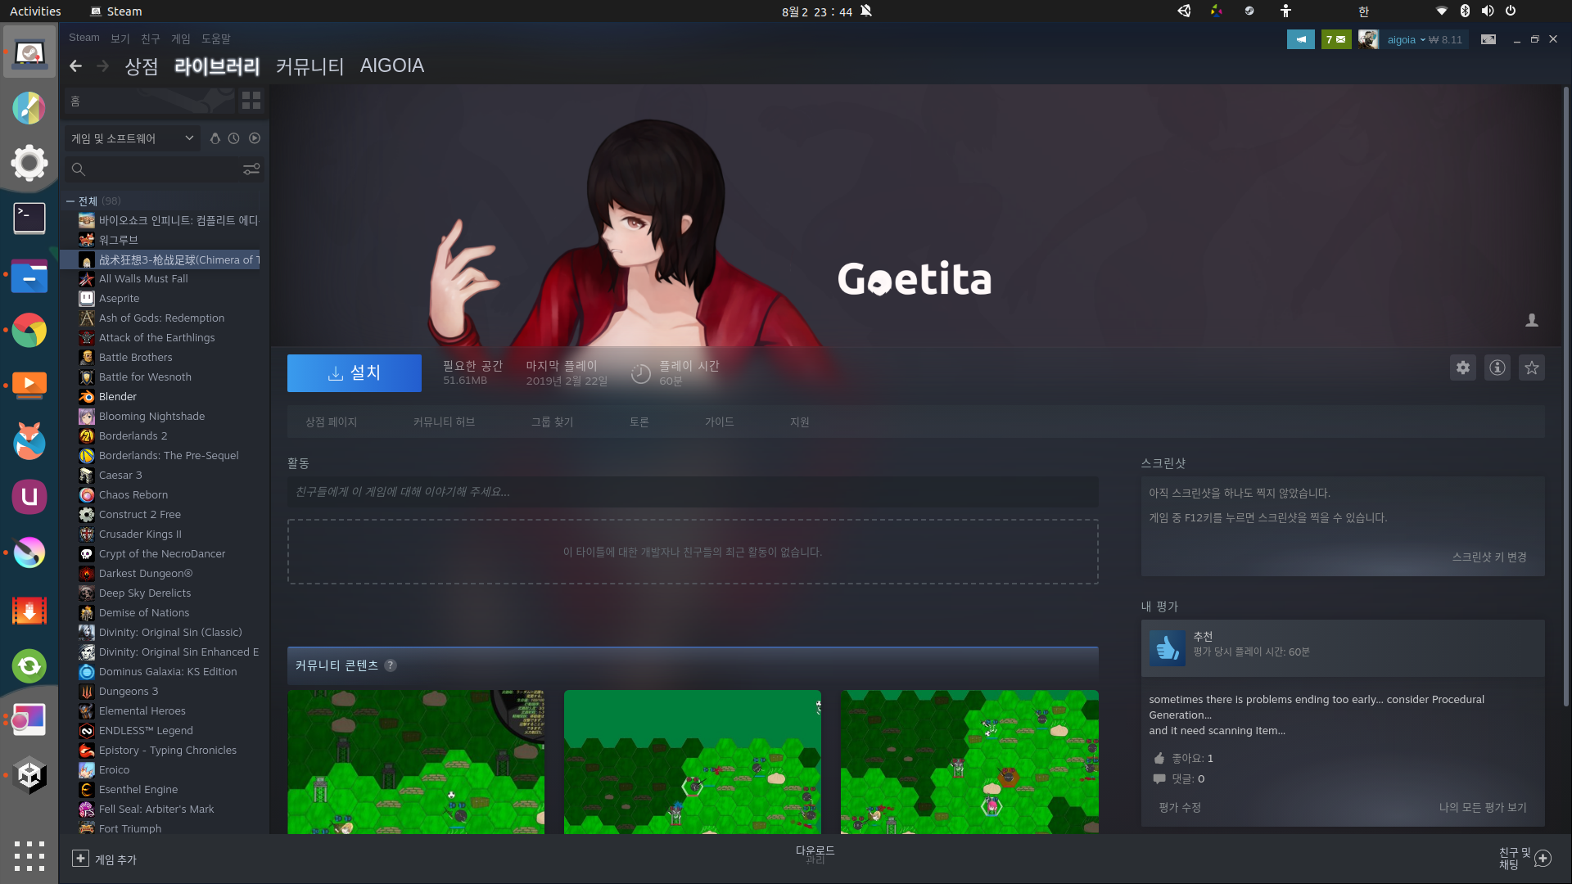Click Add a Game (게임 추가) label
This screenshot has width=1572, height=884.
coord(115,859)
